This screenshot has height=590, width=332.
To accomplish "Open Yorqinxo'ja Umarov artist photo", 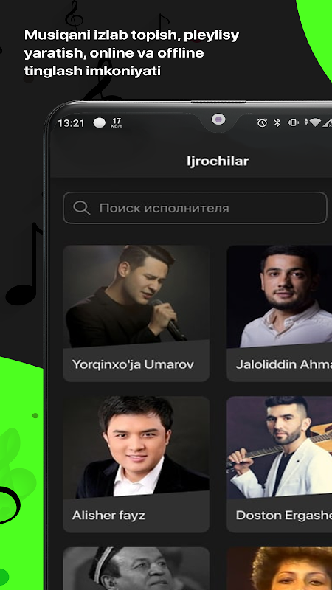I will 136,296.
